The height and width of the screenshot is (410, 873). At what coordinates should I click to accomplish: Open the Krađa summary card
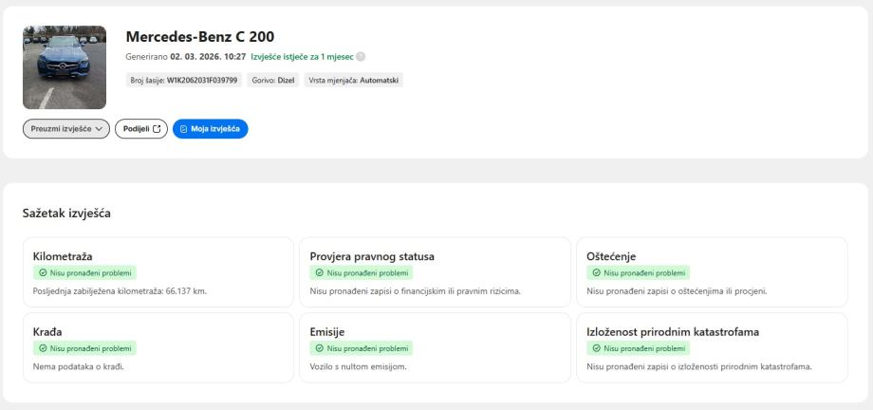coord(158,347)
